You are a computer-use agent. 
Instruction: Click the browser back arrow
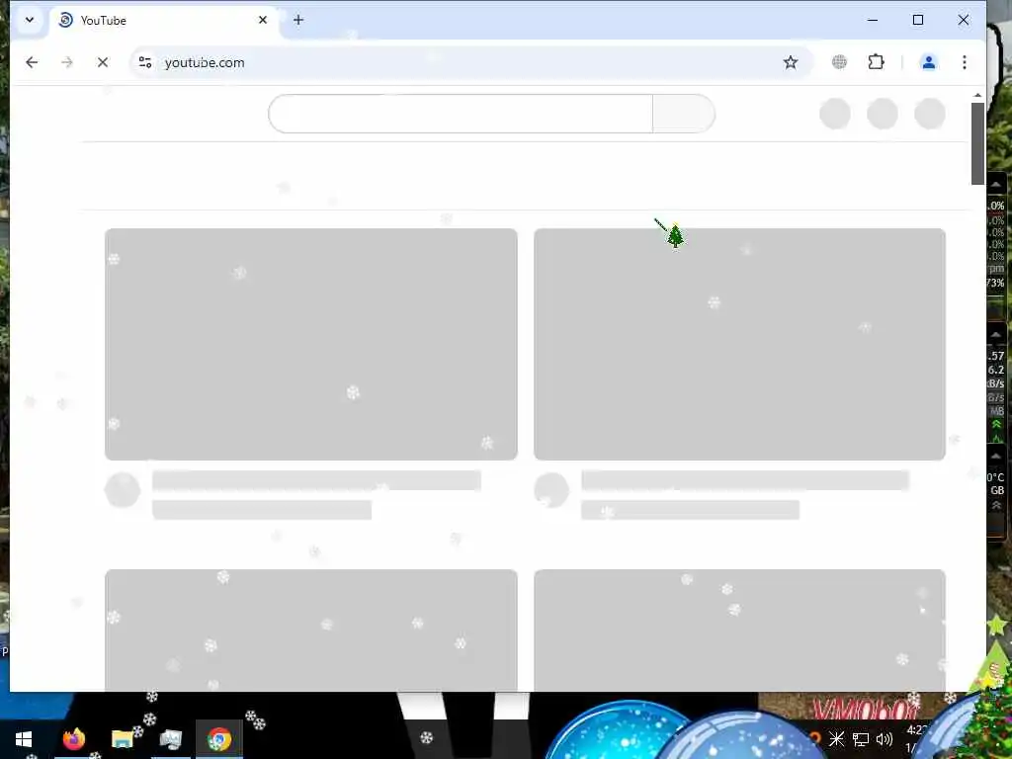(32, 62)
